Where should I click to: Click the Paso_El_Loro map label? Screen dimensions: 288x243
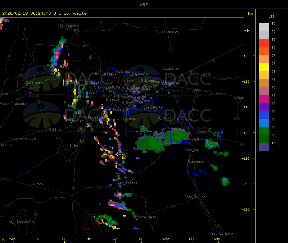[221, 233]
